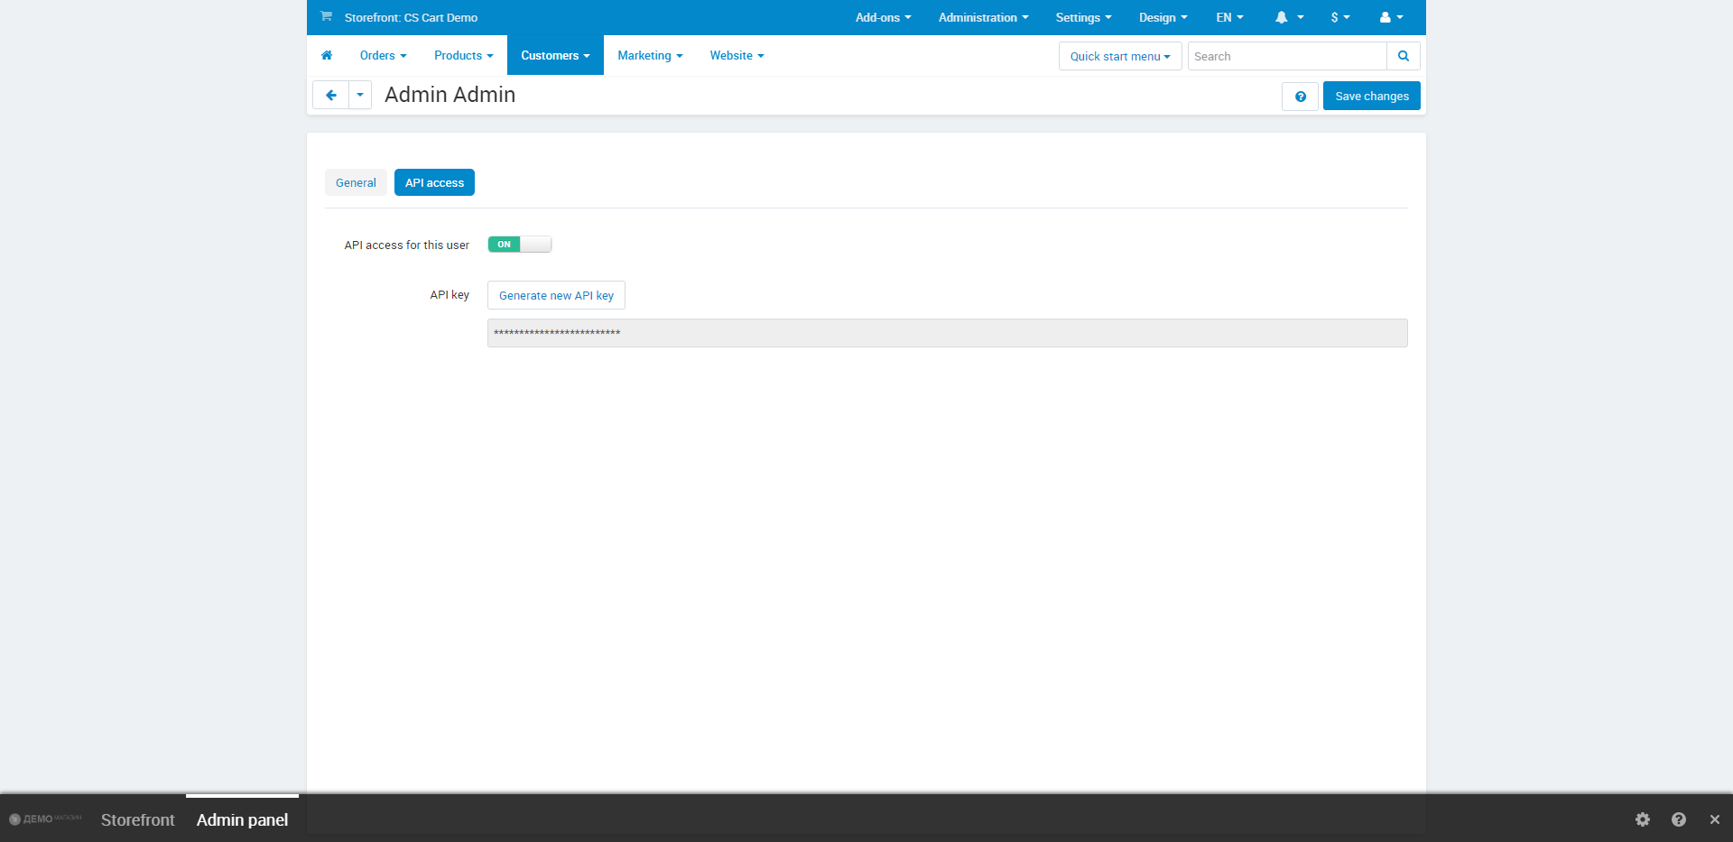Open the Orders menu
This screenshot has height=842, width=1733.
(x=383, y=55)
